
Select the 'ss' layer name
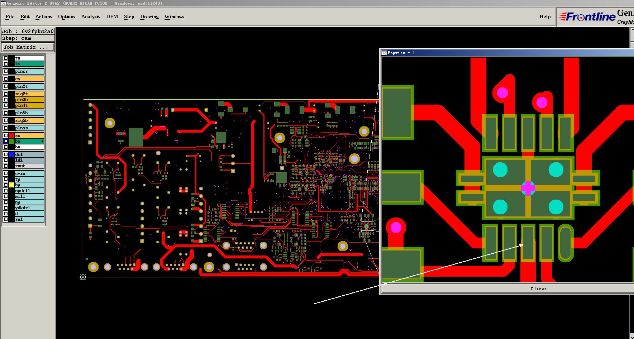point(29,135)
